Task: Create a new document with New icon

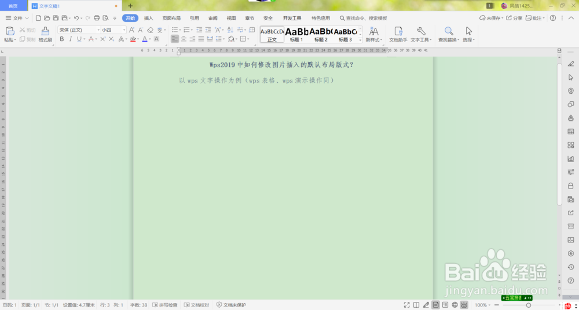Action: click(x=38, y=18)
